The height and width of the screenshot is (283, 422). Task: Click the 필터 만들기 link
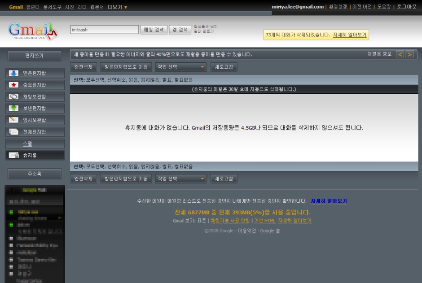pos(203,31)
